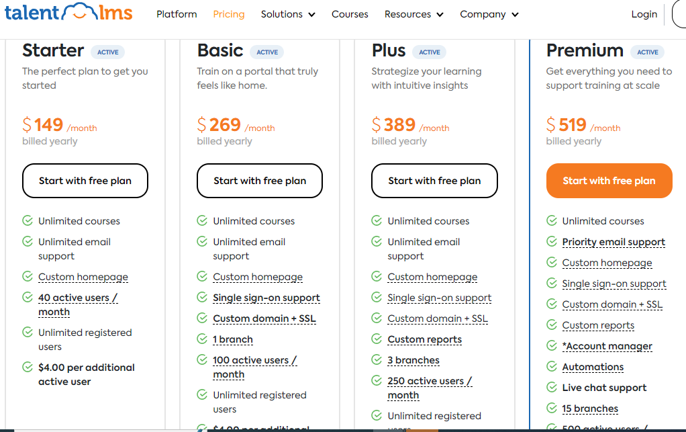Image resolution: width=686 pixels, height=432 pixels.
Task: Click checkmark icon beside $4.00 per additional active user
Action: point(28,367)
